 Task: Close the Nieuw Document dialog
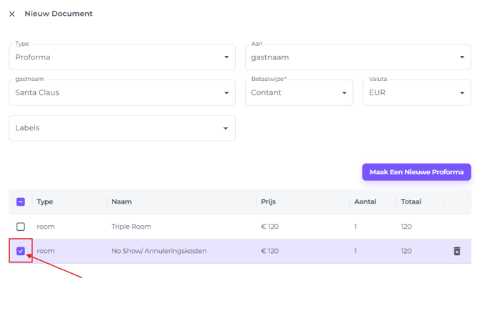tap(11, 14)
